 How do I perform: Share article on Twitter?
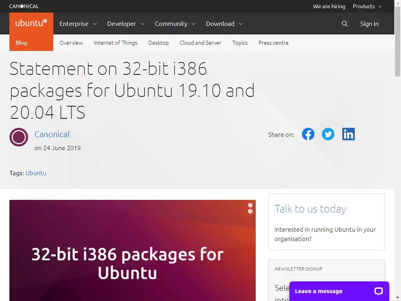pyautogui.click(x=328, y=134)
